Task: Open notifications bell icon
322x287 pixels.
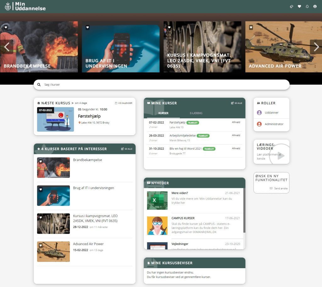Action: (307, 7)
